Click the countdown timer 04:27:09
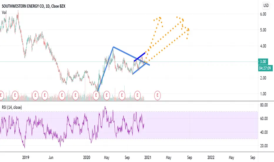 265,68
